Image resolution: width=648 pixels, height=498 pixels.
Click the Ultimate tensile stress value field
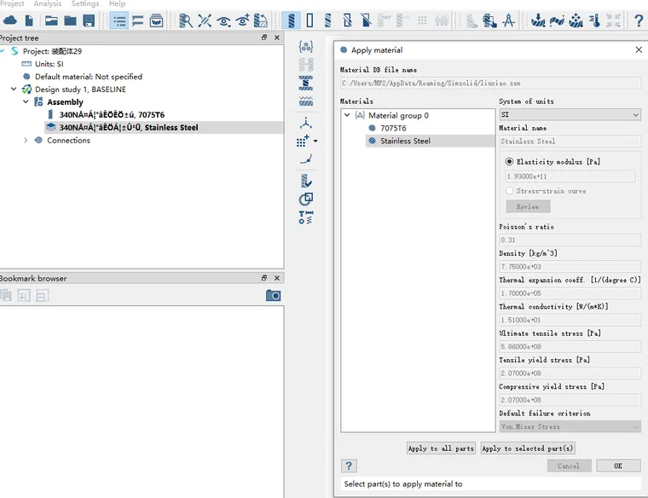pyautogui.click(x=570, y=346)
